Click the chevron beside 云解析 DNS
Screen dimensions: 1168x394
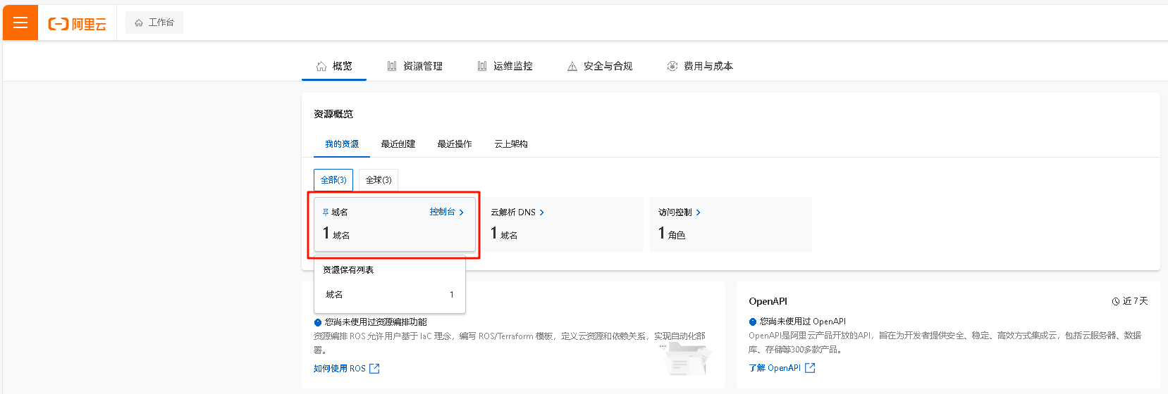tap(541, 212)
